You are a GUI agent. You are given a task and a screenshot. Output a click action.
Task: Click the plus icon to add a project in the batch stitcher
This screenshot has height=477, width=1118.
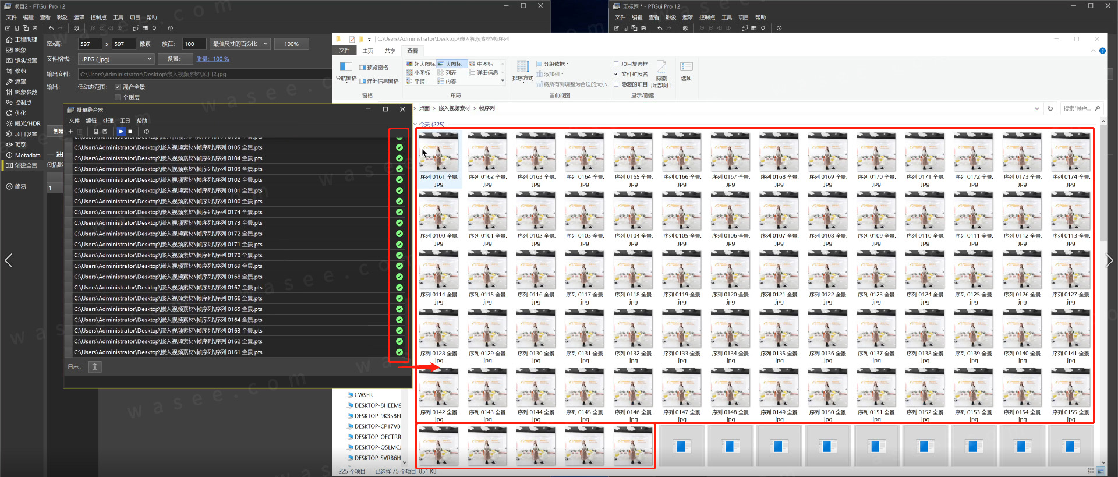point(70,132)
